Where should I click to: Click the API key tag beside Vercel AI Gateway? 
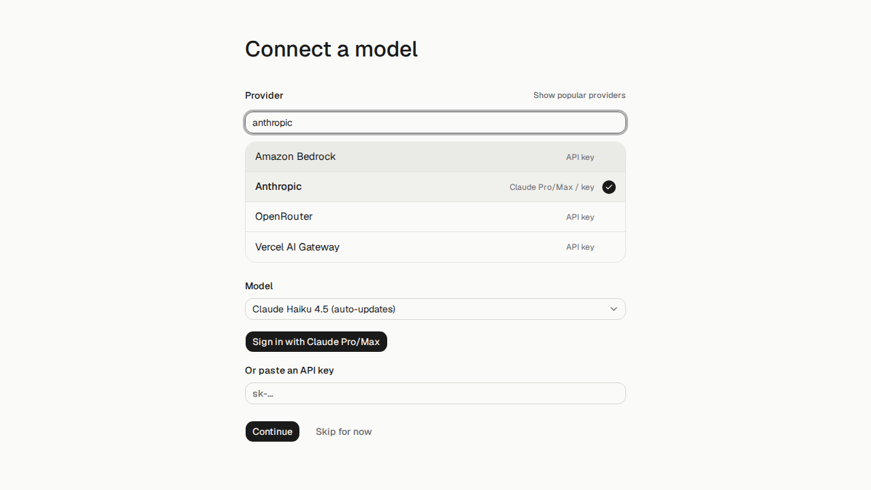[580, 247]
